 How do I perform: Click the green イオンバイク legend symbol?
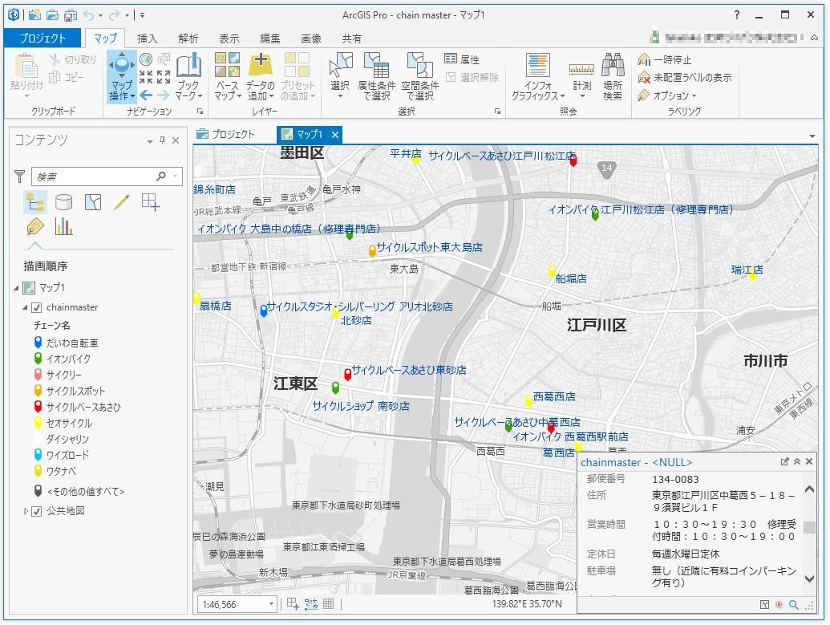[38, 359]
